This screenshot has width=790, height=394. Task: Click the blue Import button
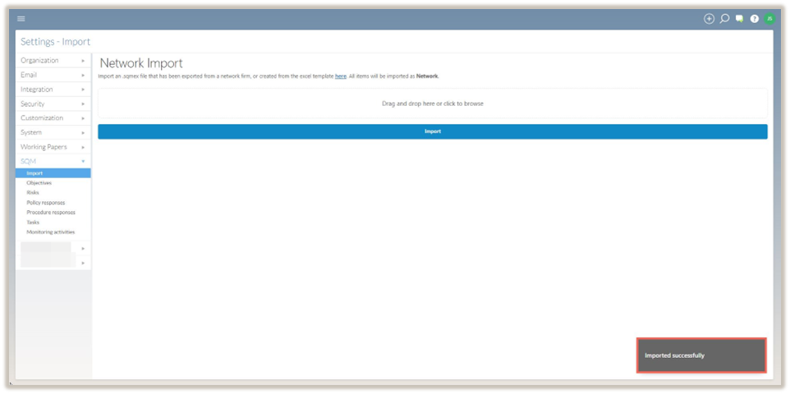432,131
